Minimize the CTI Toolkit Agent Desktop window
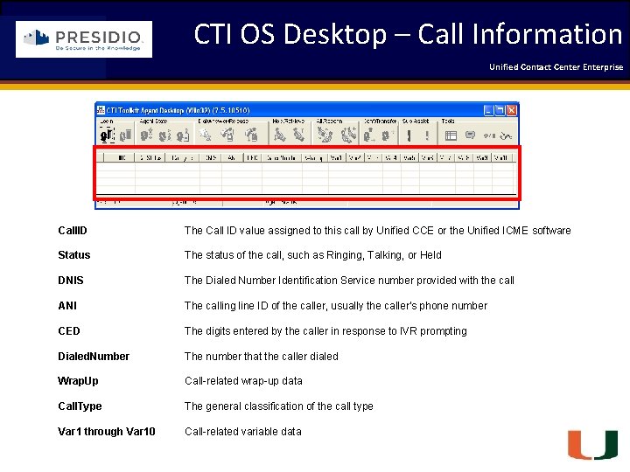The height and width of the screenshot is (472, 630). pos(488,110)
